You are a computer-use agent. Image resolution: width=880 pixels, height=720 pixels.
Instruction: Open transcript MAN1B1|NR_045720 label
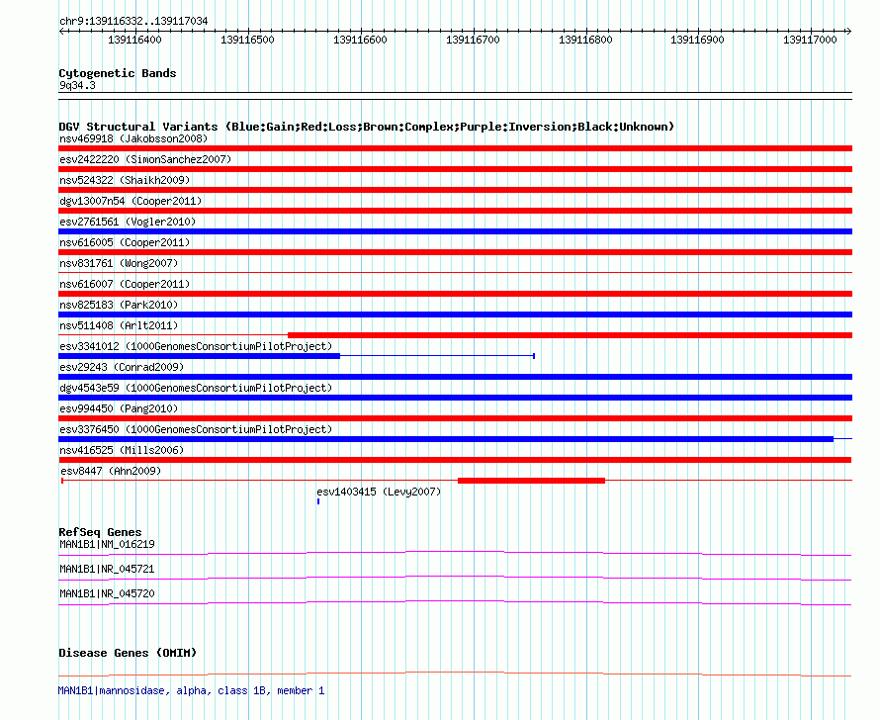click(x=107, y=593)
